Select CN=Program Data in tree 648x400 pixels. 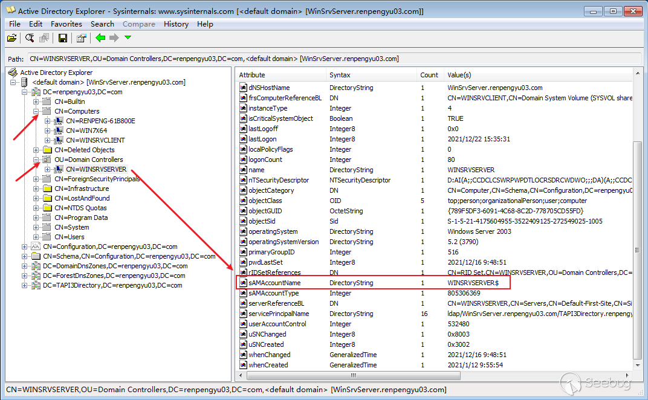[81, 218]
